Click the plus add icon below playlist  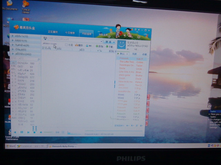pos(127,125)
